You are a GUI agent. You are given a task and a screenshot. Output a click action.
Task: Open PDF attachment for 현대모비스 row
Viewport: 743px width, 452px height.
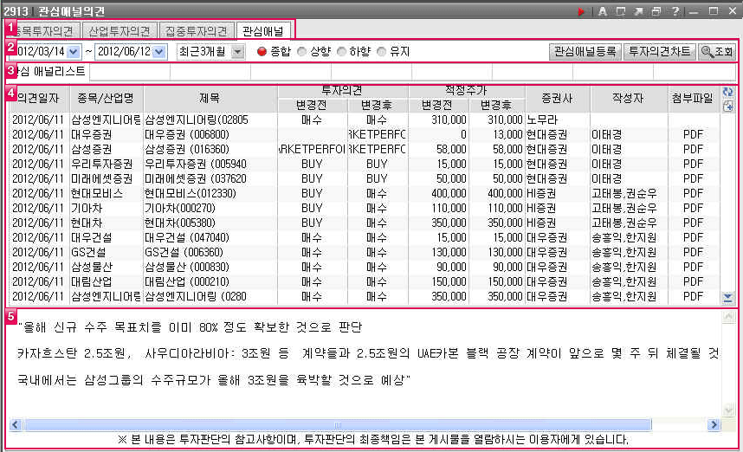pos(693,193)
